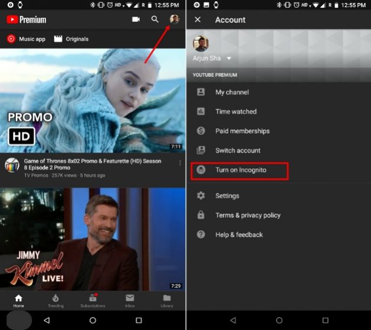
Task: Select the Home tab
Action: (18, 301)
